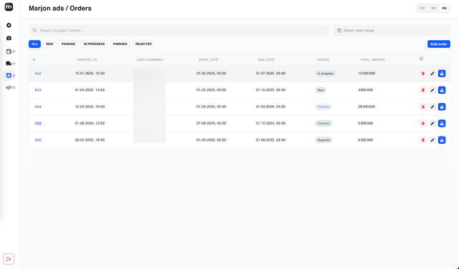Screen dimensions: 459x269
Task: Edit order #44 with pencil icon
Action: (432, 107)
